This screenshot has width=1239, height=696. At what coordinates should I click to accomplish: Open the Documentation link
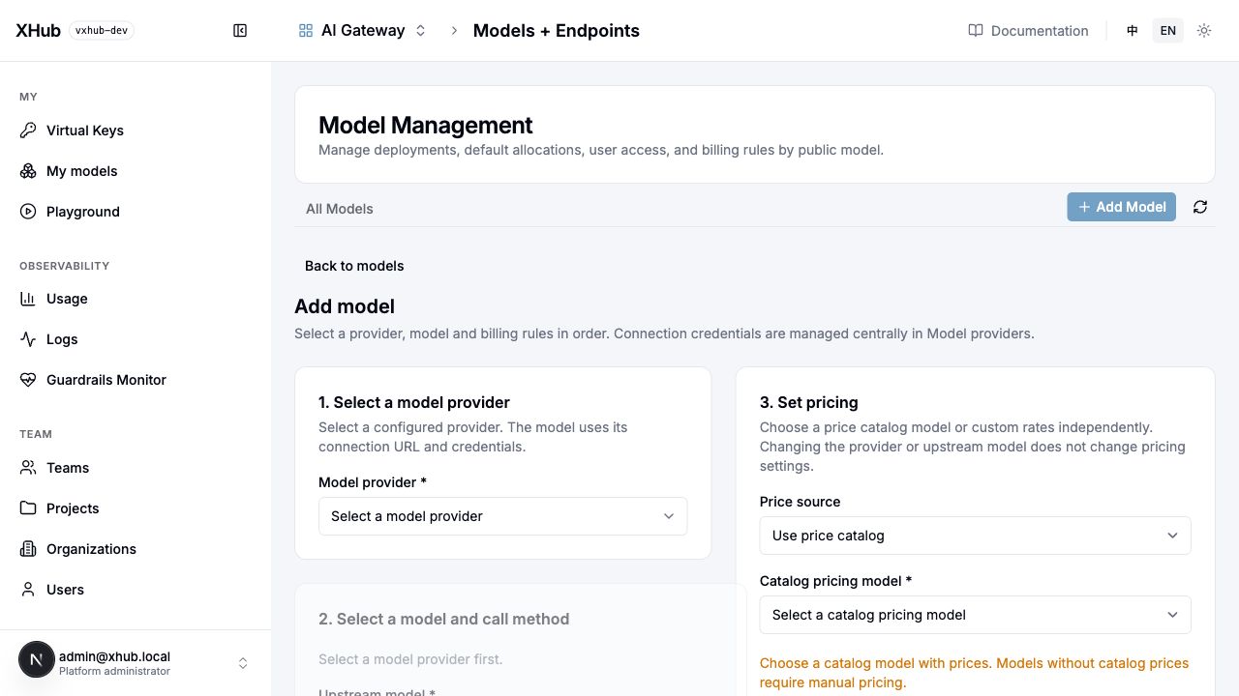click(1028, 31)
